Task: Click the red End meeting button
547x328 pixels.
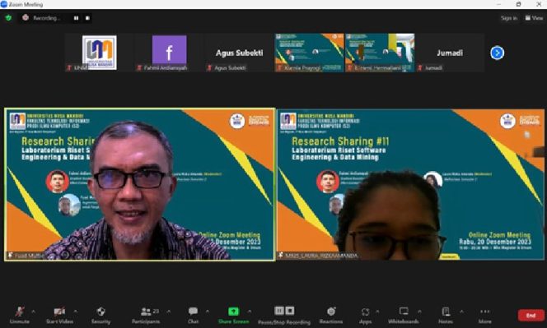Action: (531, 316)
